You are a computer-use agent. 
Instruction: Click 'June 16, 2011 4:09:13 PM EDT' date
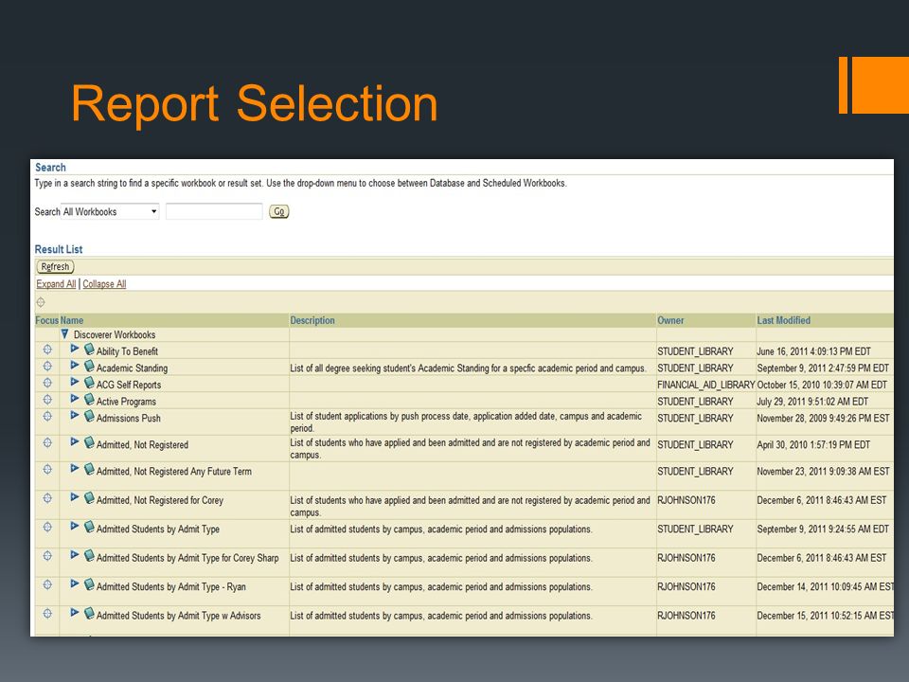click(x=813, y=351)
